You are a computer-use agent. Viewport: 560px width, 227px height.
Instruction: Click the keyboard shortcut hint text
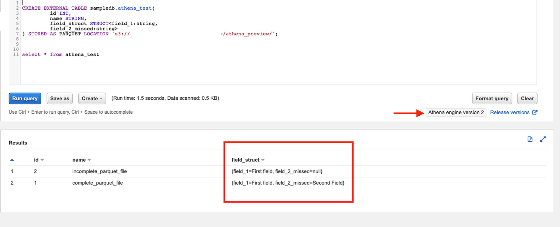tap(71, 112)
